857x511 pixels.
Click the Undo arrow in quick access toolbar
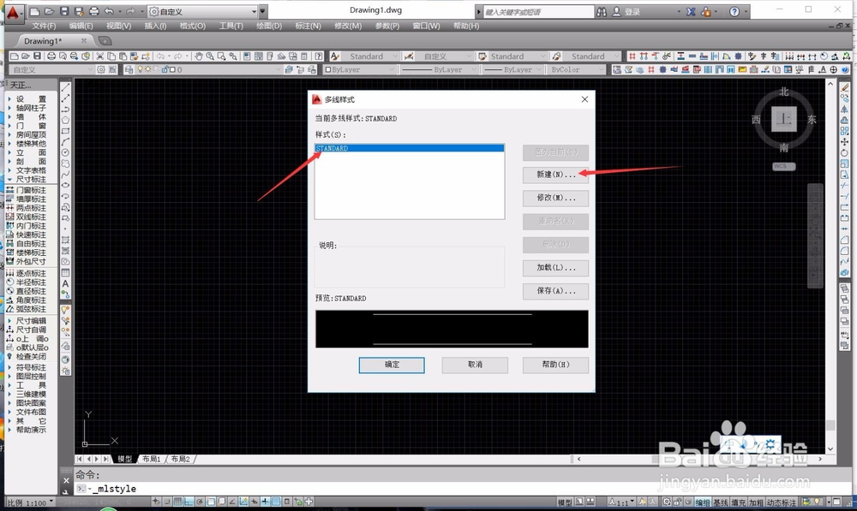(x=109, y=11)
